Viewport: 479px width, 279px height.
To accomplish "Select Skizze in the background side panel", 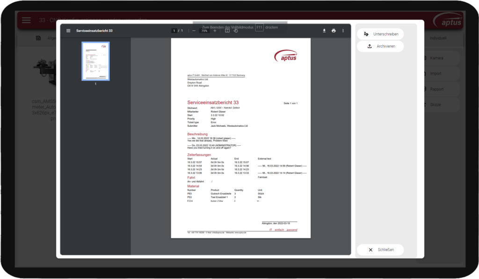I will pos(435,105).
